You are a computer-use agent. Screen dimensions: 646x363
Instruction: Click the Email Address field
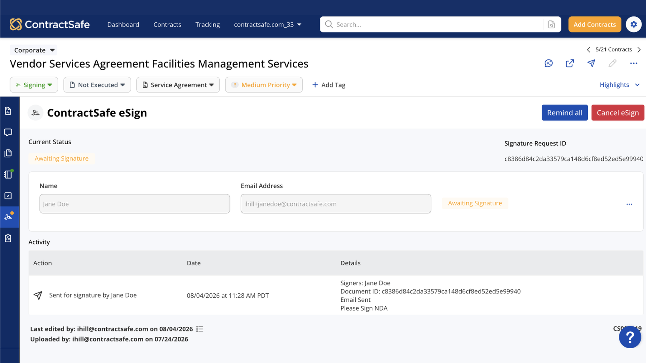pos(336,204)
